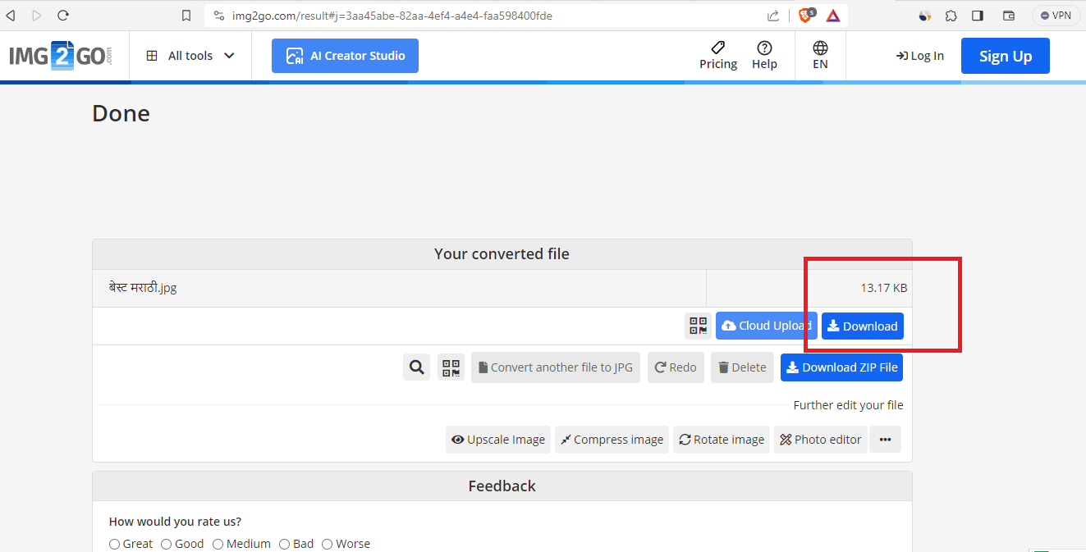This screenshot has width=1086, height=552.
Task: Select the Great rating option
Action: [115, 544]
